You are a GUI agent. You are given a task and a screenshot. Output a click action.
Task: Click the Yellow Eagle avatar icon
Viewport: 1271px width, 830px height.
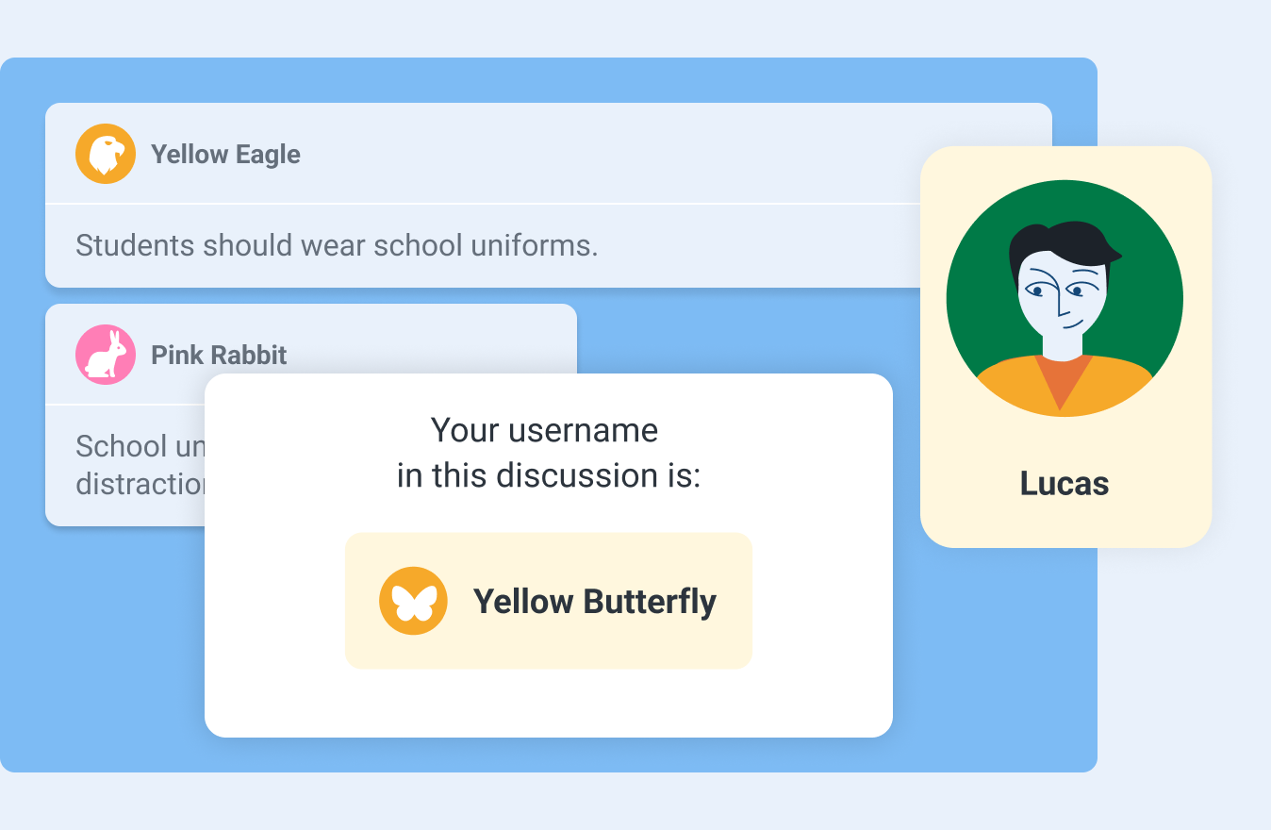(x=106, y=154)
